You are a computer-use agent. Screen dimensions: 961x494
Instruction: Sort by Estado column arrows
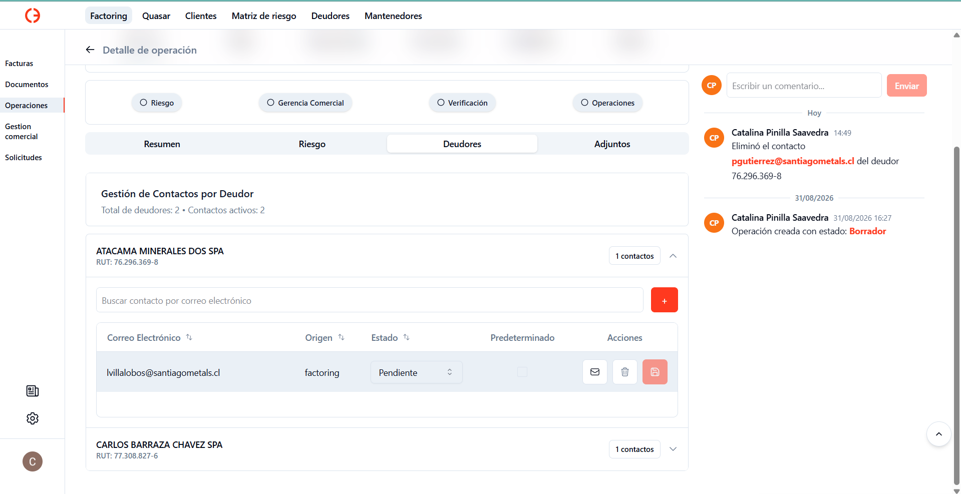pyautogui.click(x=407, y=337)
